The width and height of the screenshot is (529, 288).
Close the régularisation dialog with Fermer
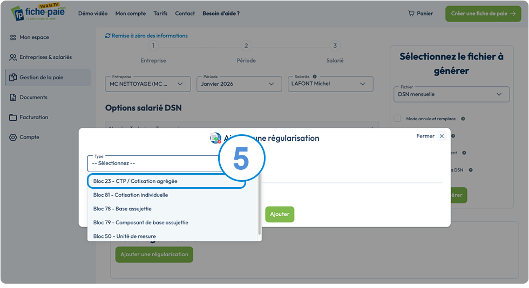point(431,136)
